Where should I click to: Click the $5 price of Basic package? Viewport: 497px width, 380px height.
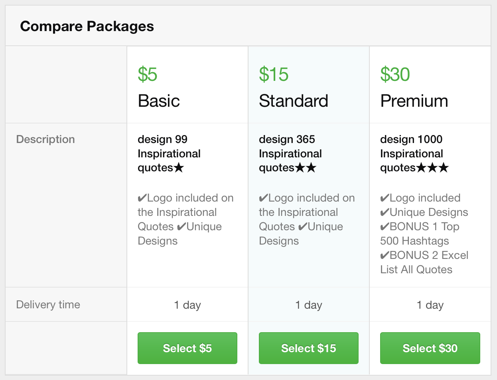coord(148,74)
